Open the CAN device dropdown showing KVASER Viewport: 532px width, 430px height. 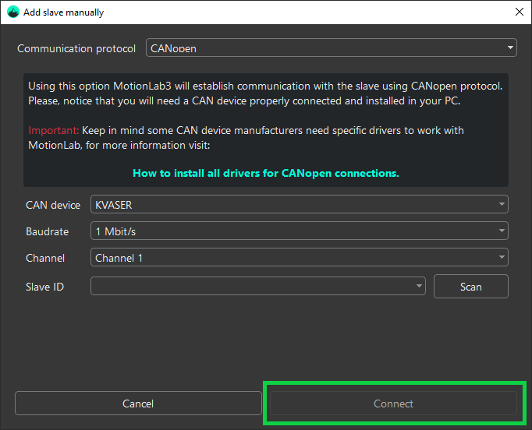point(300,205)
